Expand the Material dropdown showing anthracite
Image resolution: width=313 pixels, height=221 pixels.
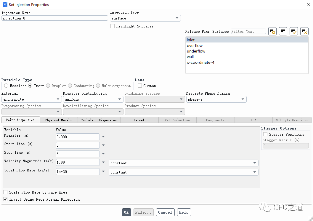click(x=31, y=99)
